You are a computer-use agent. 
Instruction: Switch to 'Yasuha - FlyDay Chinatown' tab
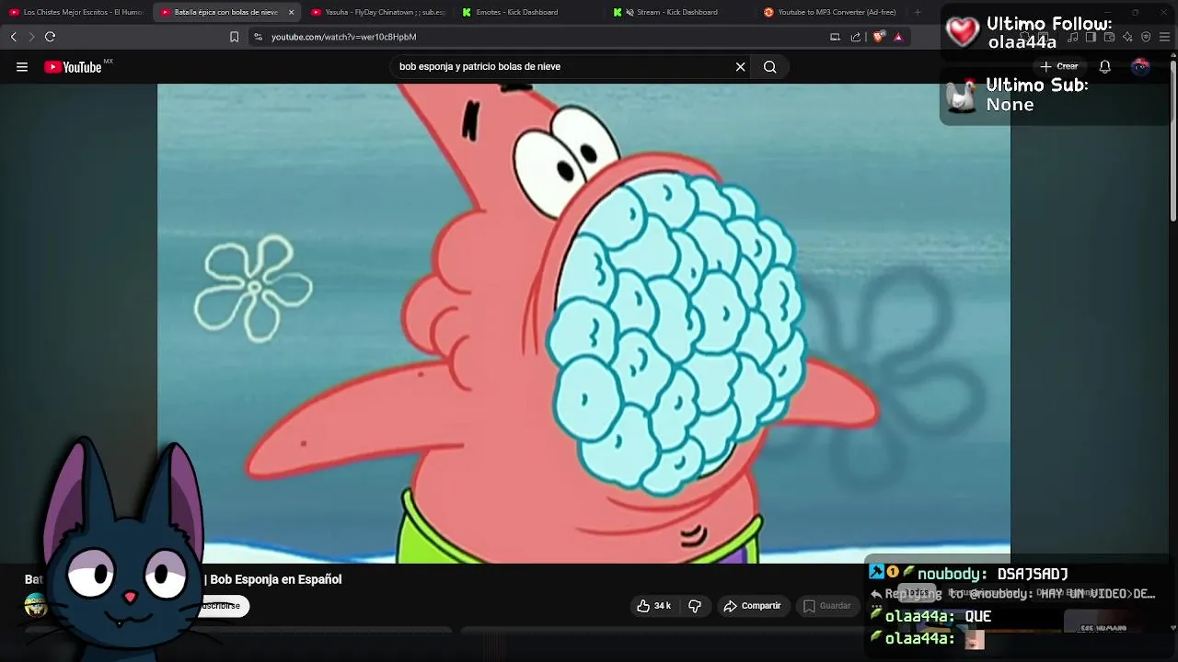coord(377,12)
